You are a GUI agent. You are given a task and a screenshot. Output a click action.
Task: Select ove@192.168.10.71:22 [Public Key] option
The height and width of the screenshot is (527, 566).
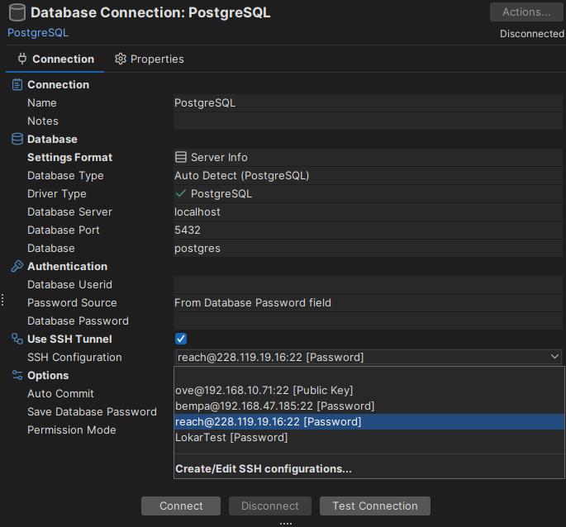(x=369, y=390)
